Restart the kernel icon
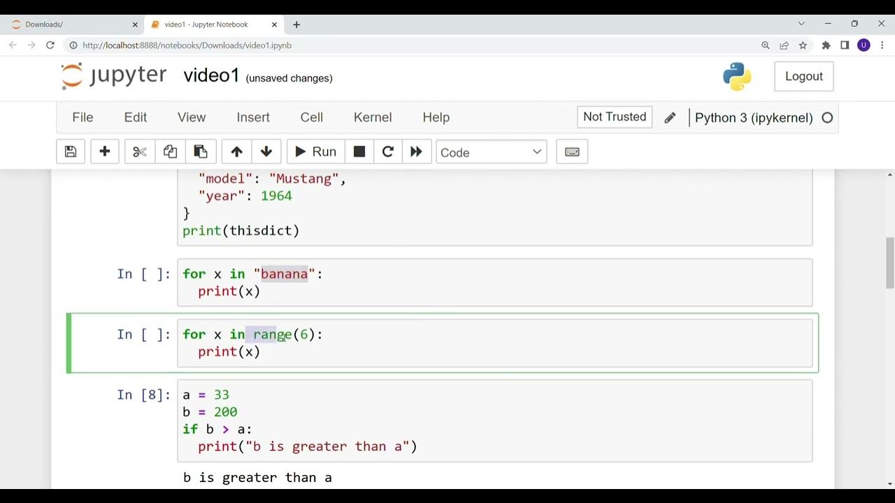 point(388,152)
